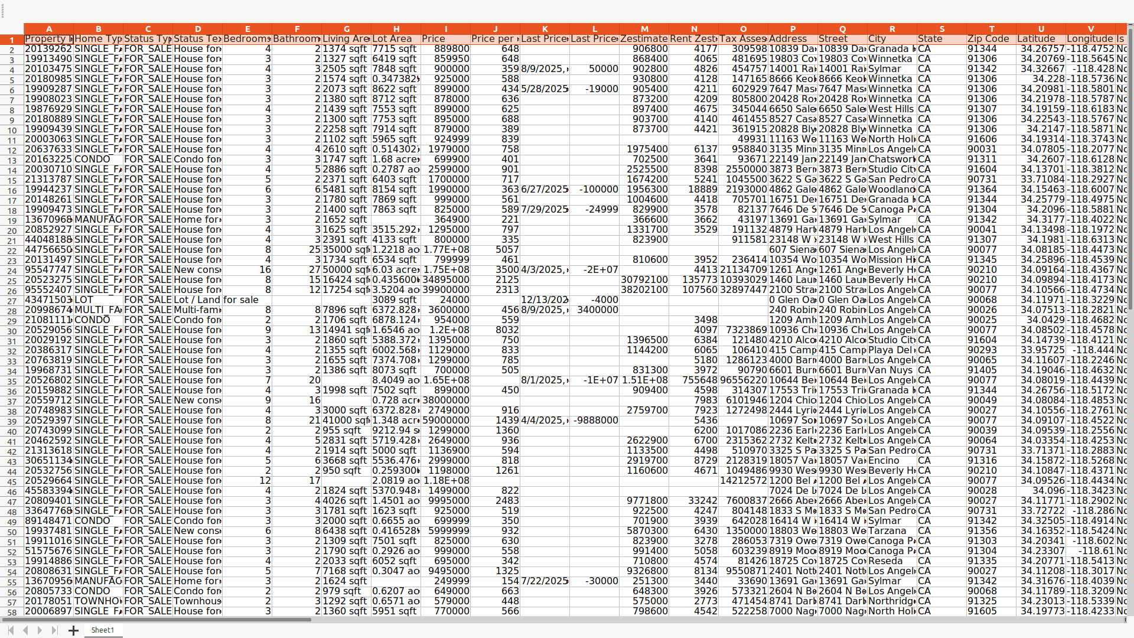Select the 'Latitude' header cell

click(1041, 39)
